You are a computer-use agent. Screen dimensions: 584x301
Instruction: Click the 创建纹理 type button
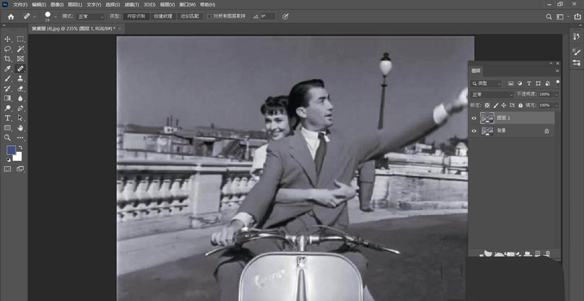pos(163,17)
